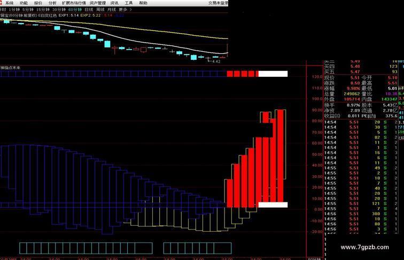Click the 现价 value 5.51
The image size is (404, 260).
pos(355,77)
